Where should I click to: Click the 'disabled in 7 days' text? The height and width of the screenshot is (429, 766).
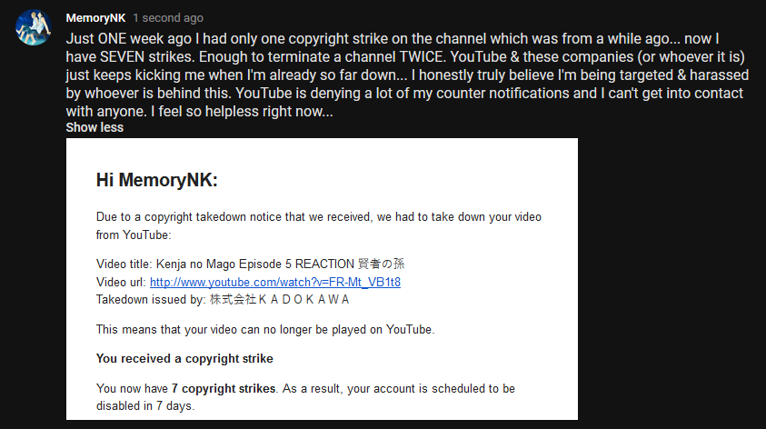coord(145,405)
